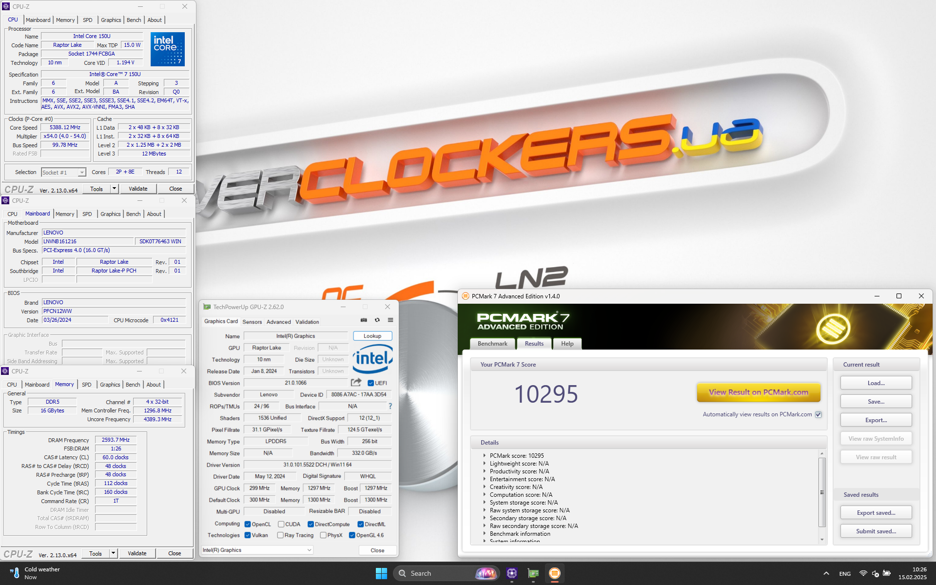Expand the Lightweight score detail row
The width and height of the screenshot is (936, 585).
click(x=485, y=464)
